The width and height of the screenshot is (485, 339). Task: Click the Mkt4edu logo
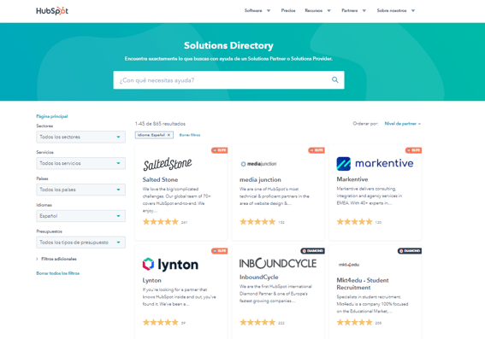coord(349,265)
